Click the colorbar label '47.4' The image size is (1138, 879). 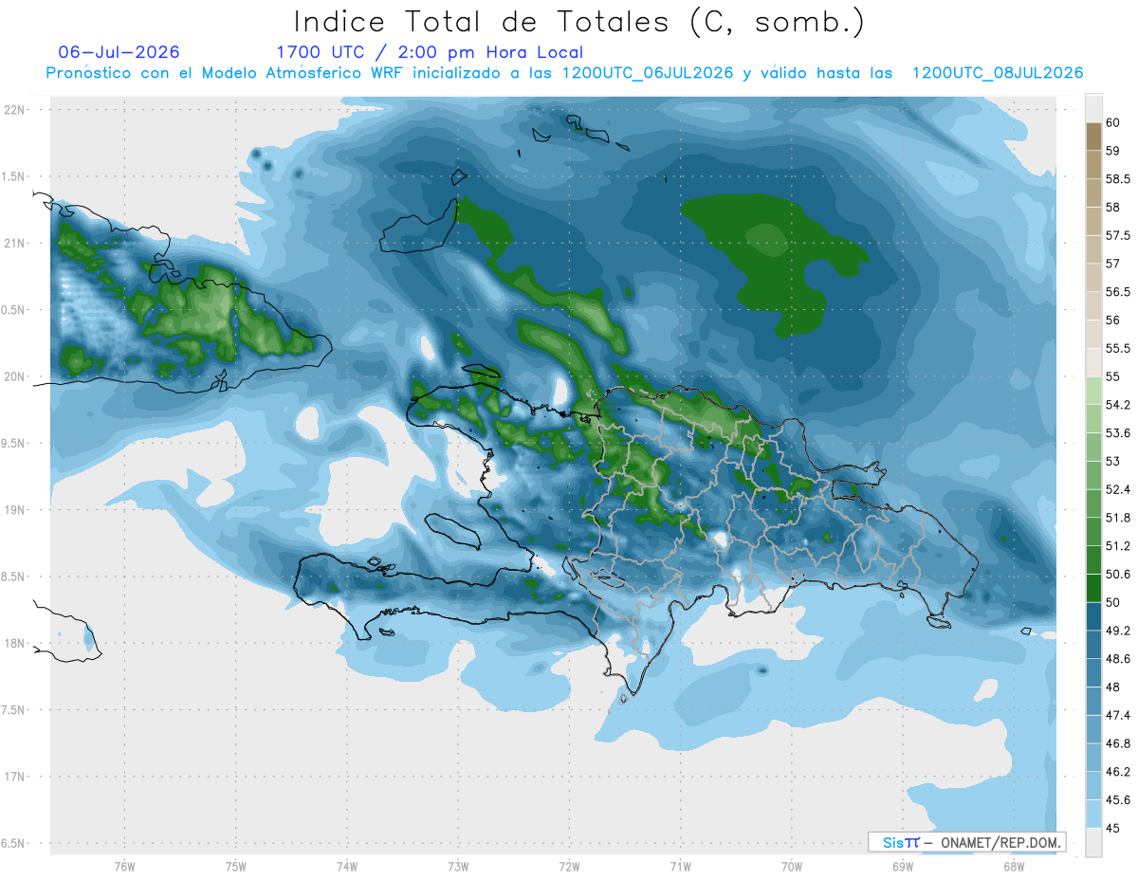click(1119, 716)
